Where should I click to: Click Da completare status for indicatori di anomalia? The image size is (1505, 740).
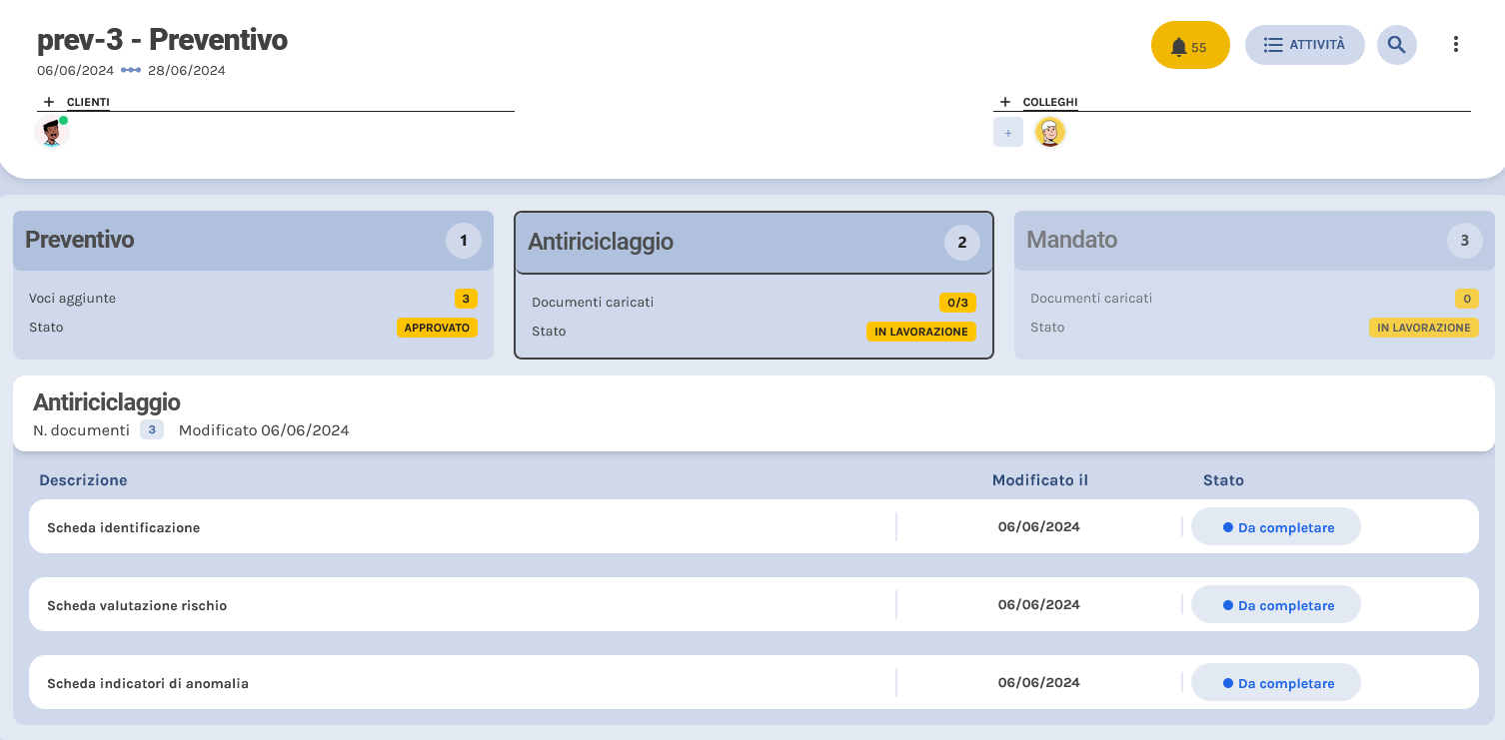click(x=1276, y=683)
